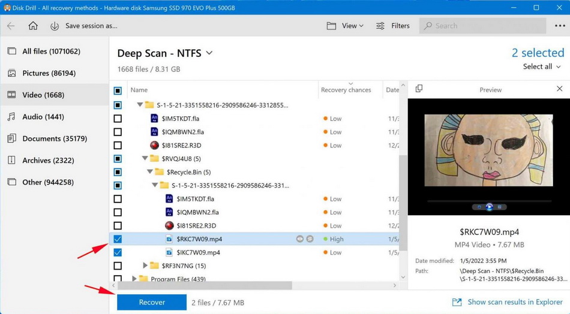This screenshot has width=570, height=314.
Task: Click the Save session as download icon
Action: point(55,26)
